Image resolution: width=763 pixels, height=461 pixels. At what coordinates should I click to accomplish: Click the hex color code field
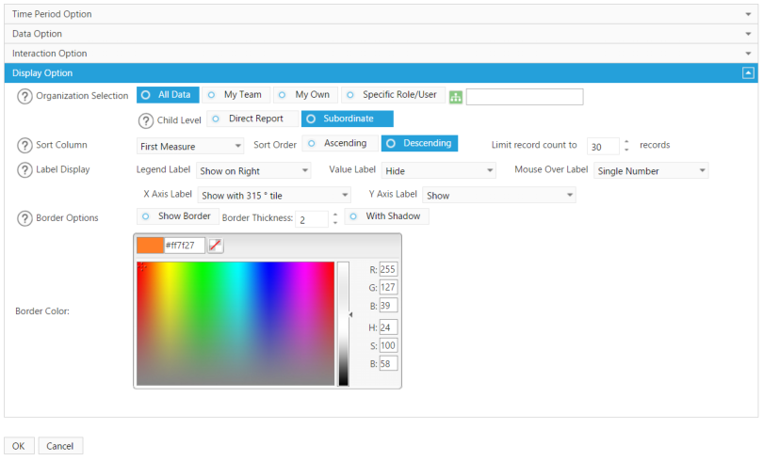[x=185, y=246]
